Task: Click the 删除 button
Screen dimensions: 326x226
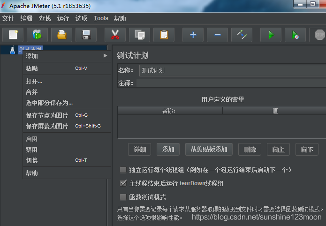Action: point(250,149)
